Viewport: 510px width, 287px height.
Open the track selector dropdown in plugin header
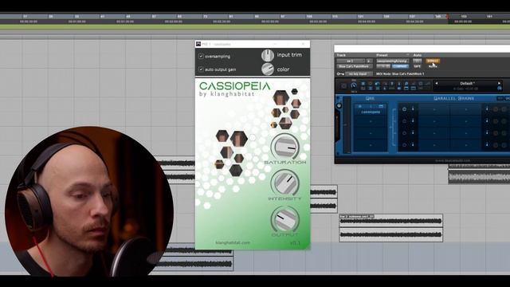[351, 61]
